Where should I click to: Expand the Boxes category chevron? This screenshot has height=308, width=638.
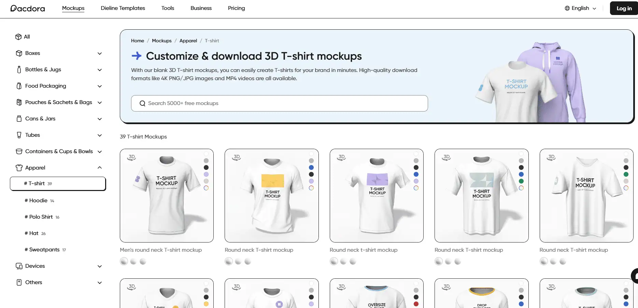coord(100,54)
